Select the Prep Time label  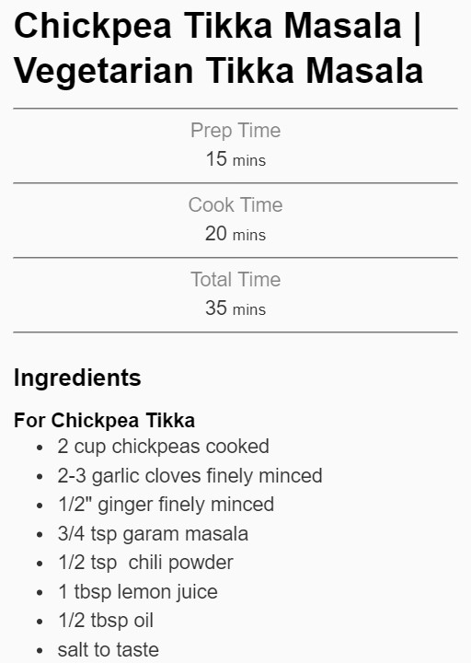click(235, 131)
